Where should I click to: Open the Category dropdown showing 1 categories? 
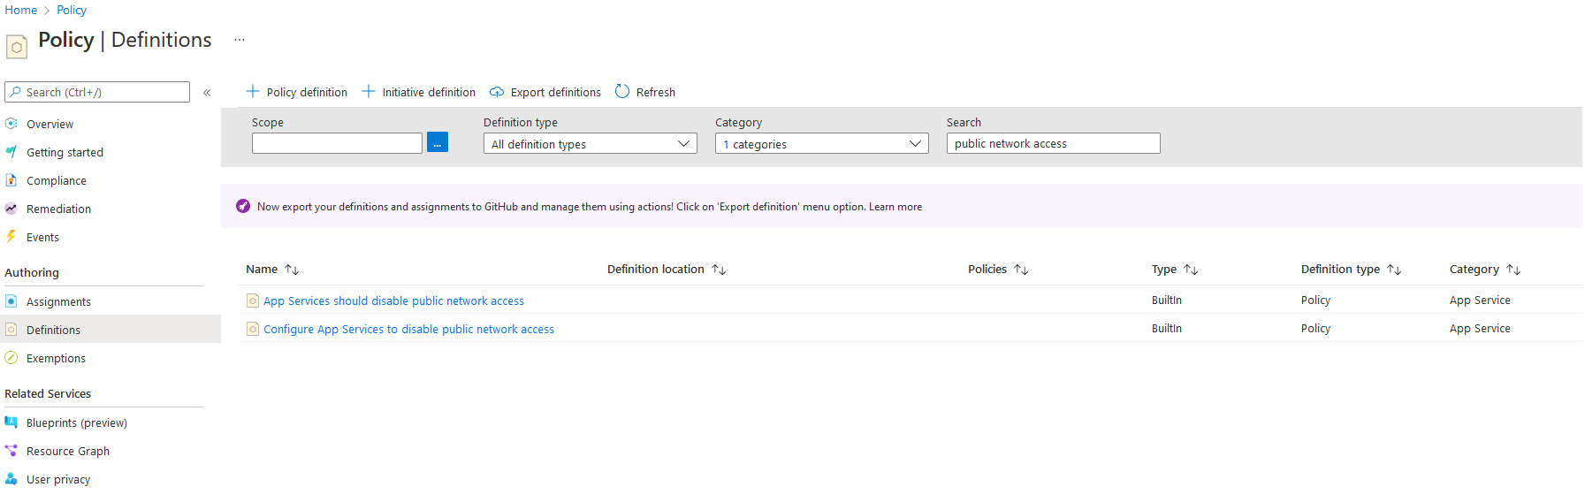822,143
